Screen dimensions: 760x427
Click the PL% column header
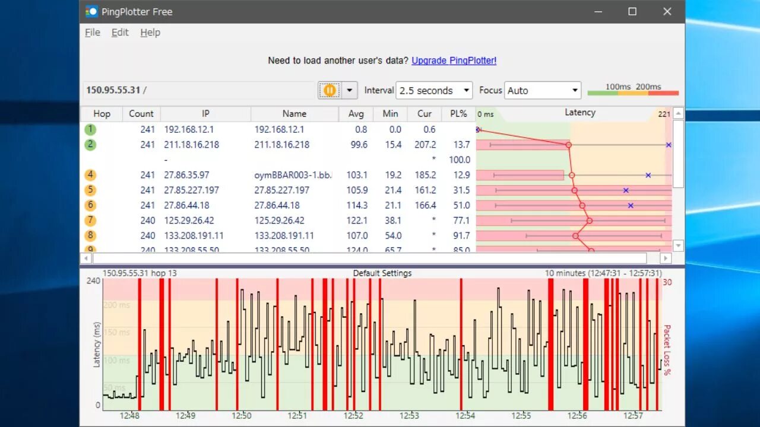(x=458, y=114)
